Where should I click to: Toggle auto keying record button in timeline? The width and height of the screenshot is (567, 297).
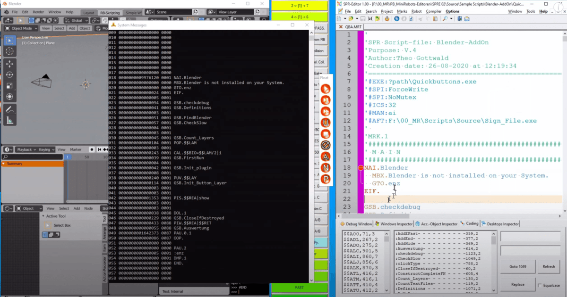point(92,149)
